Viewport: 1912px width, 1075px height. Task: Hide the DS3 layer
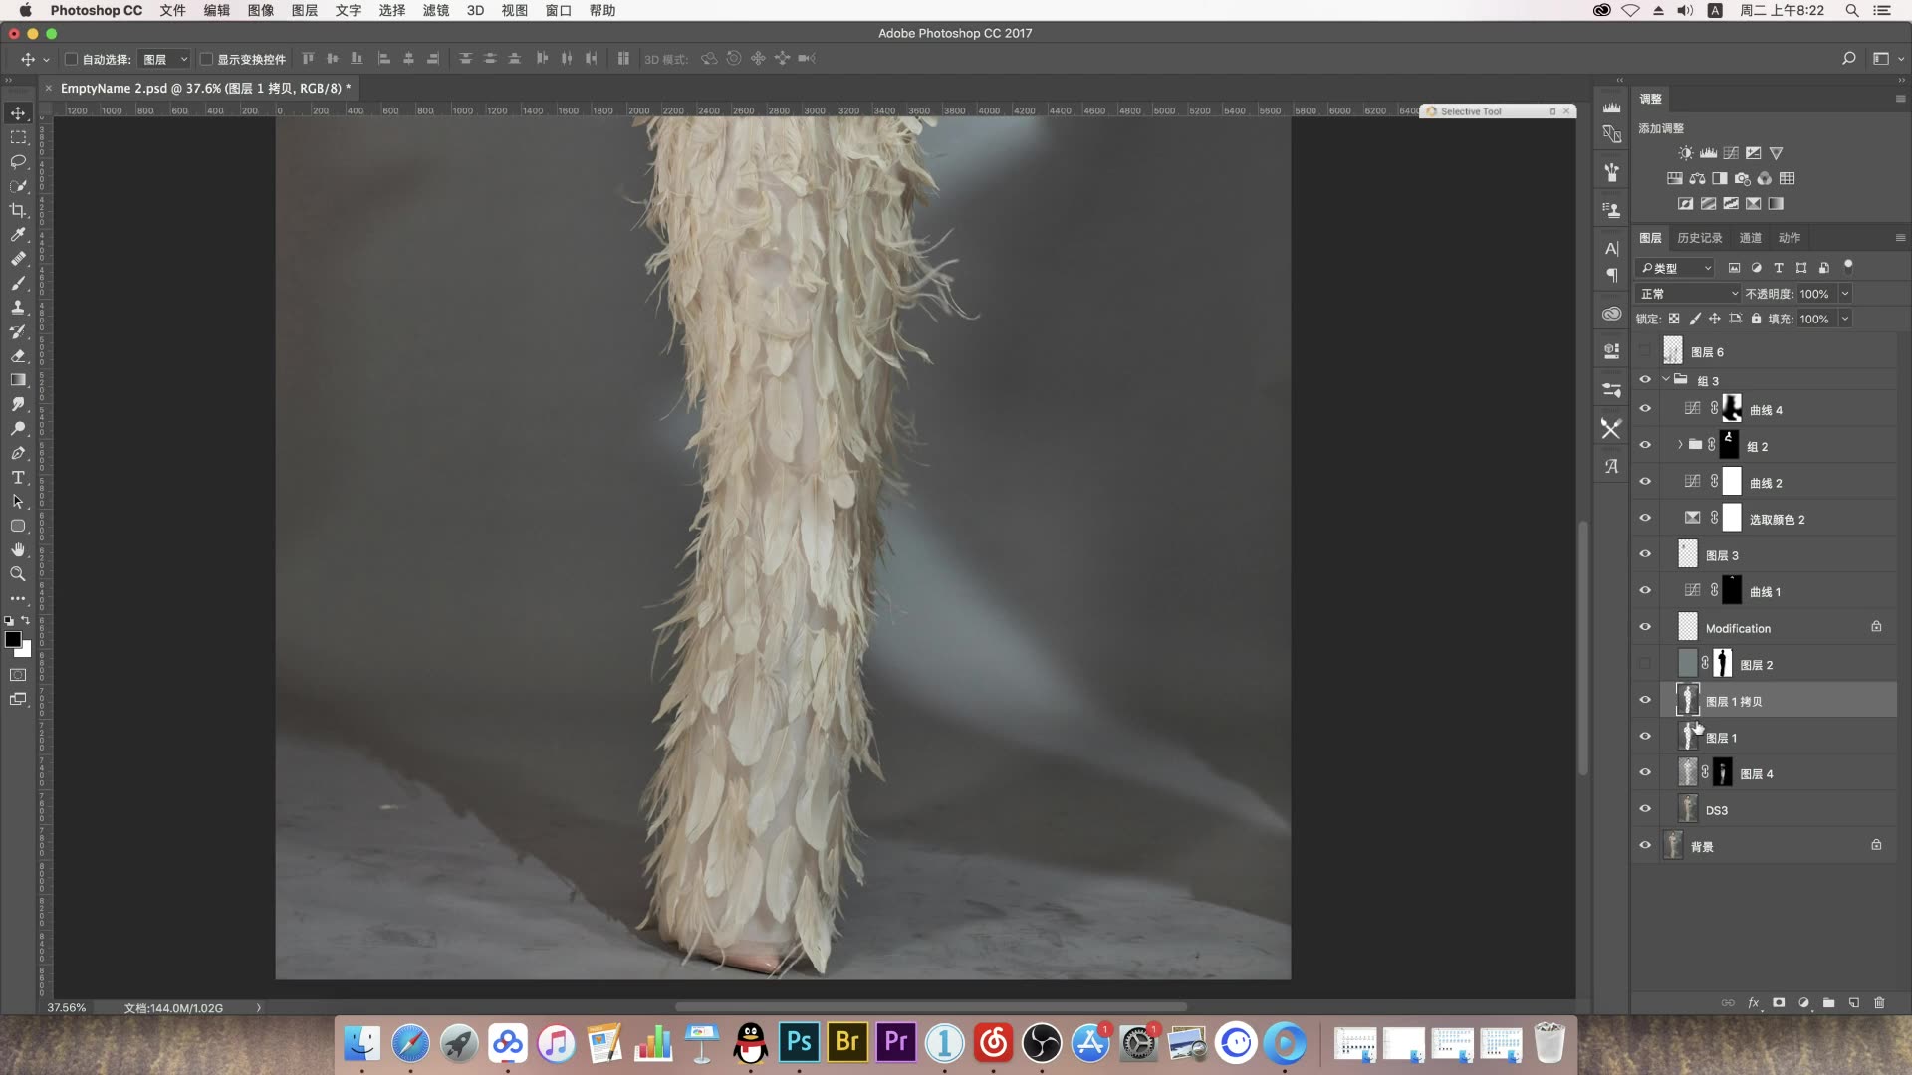[x=1645, y=809]
